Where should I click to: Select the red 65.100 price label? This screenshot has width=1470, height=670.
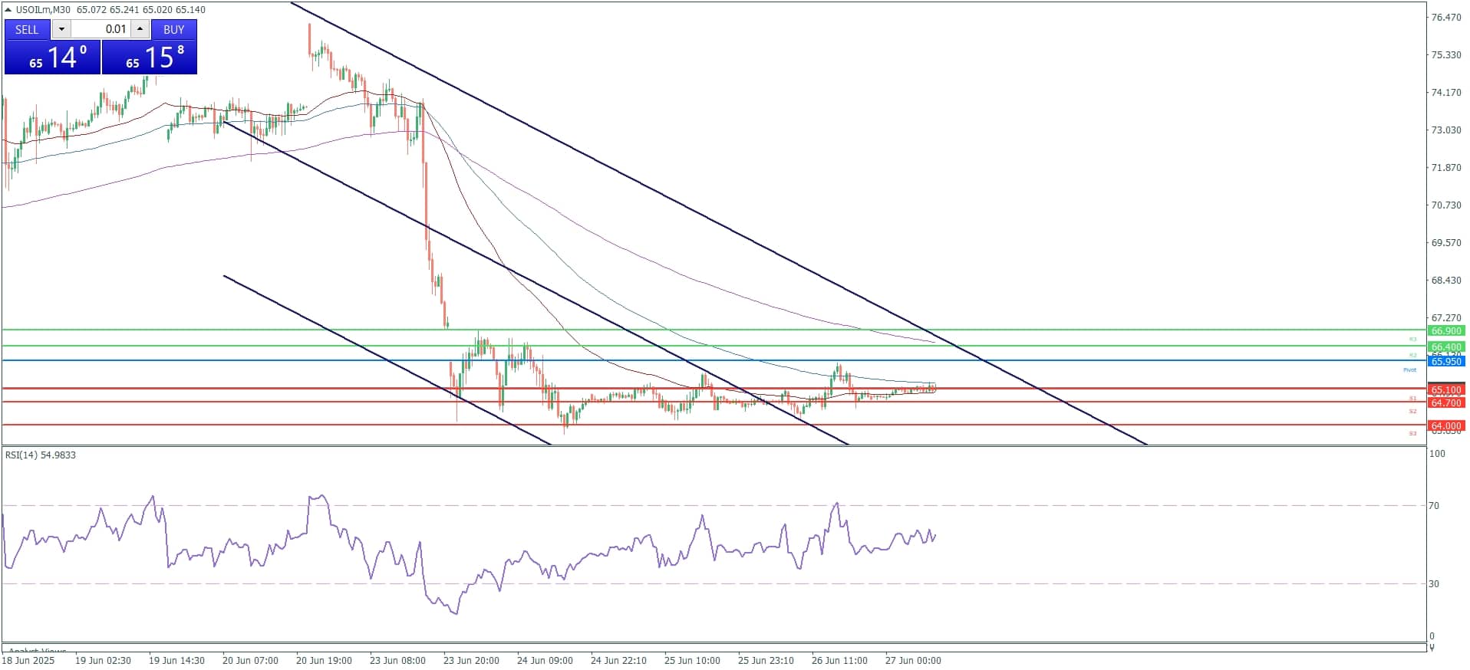point(1446,390)
